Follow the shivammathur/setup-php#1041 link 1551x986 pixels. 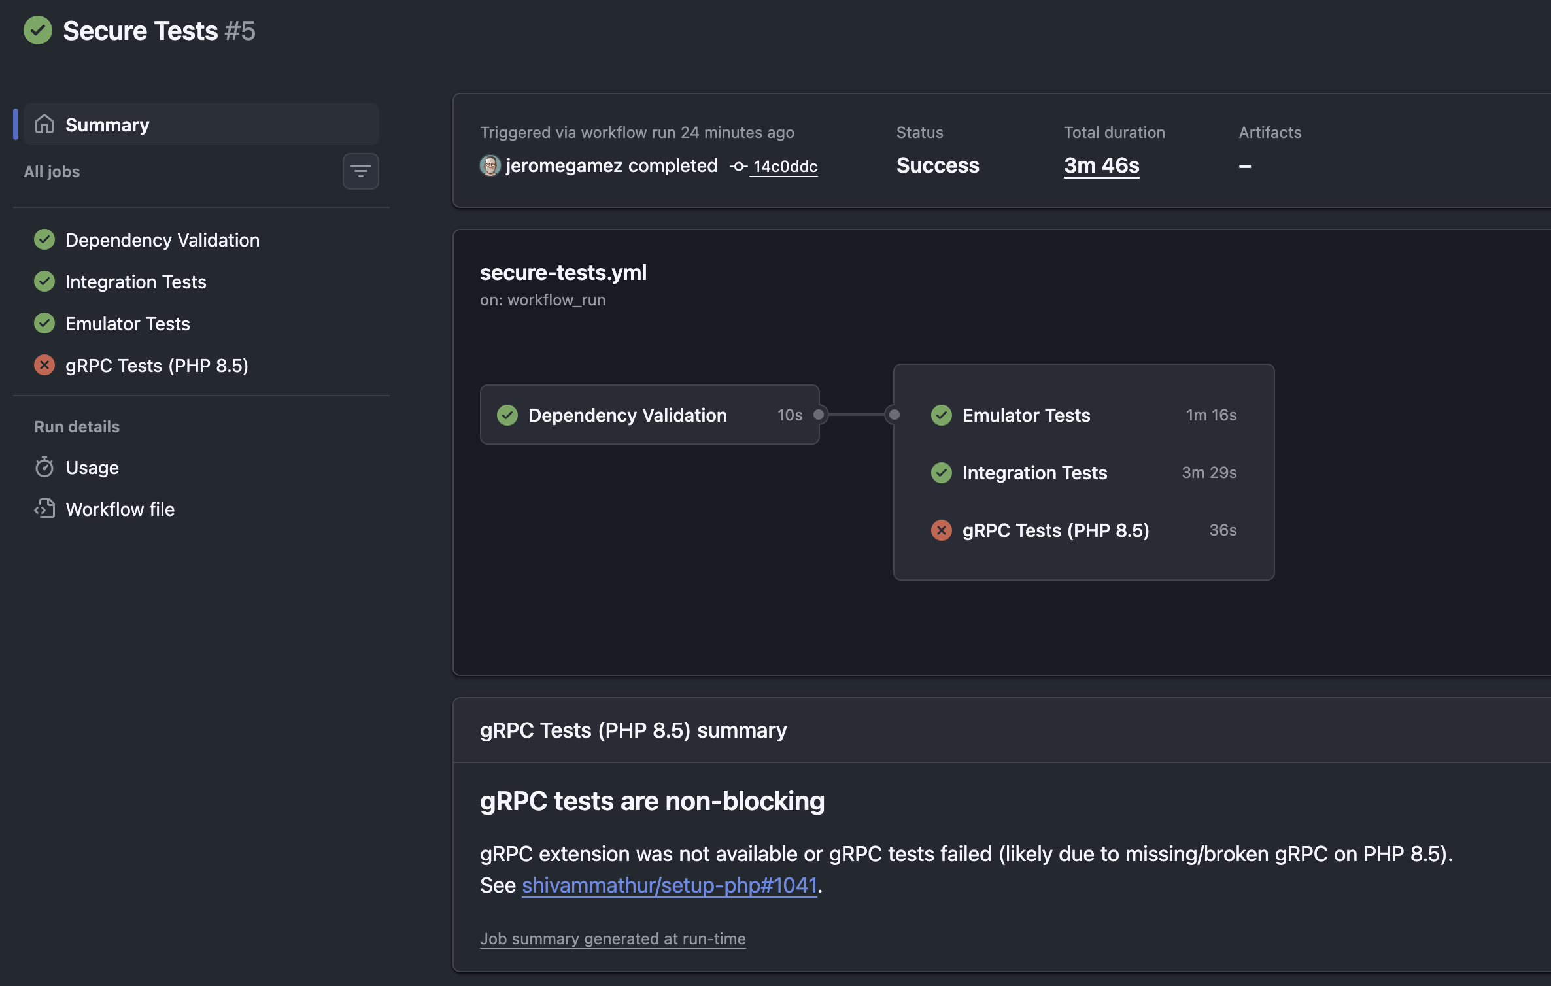669,885
